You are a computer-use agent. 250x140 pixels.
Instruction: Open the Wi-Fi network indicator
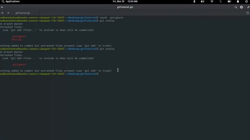tap(212, 2)
